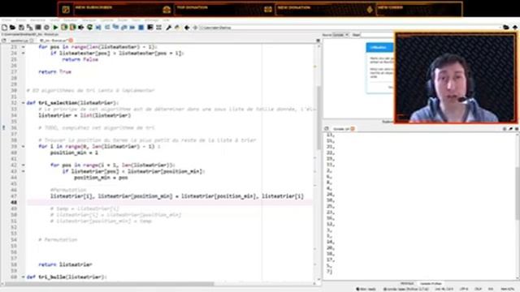The width and height of the screenshot is (520, 292).
Task: Open the wrench tools icon
Action: pos(168,28)
